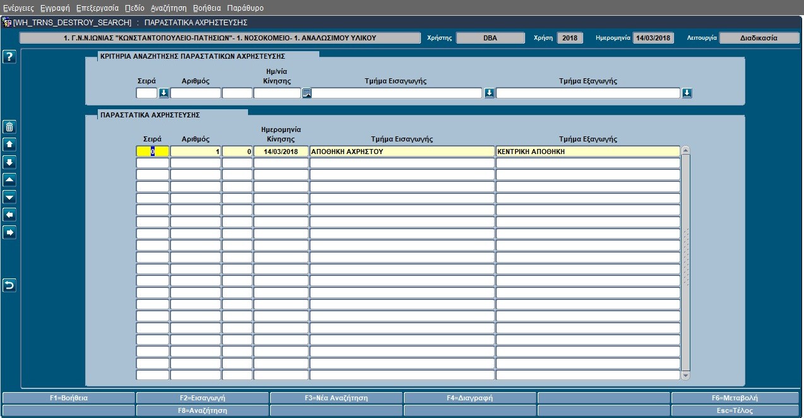The width and height of the screenshot is (804, 418).
Task: Click the F2=Εισαγωγή button
Action: click(203, 398)
